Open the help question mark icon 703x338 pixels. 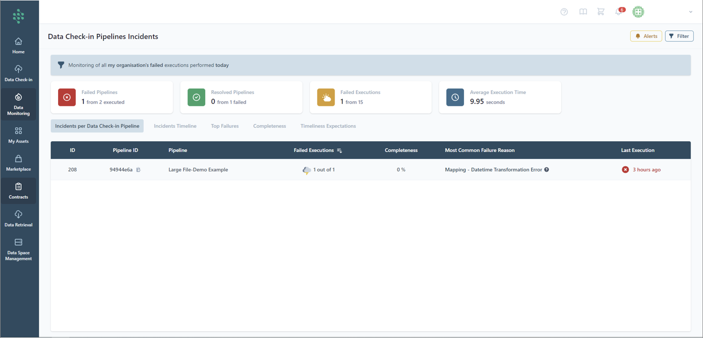[564, 12]
